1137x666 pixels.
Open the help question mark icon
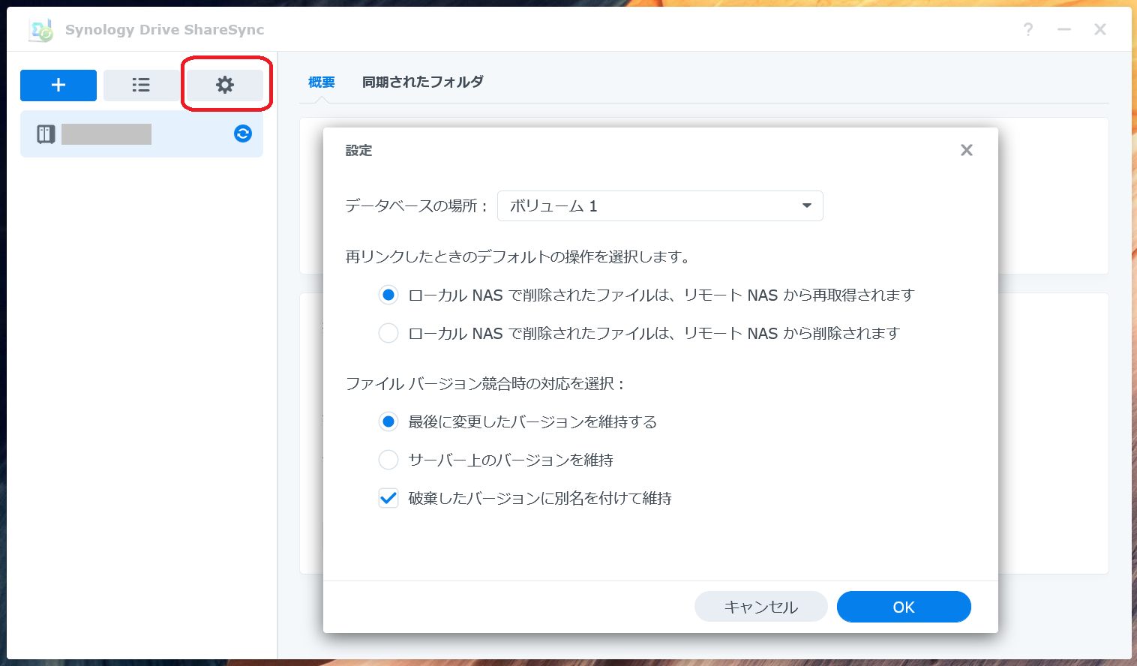1027,29
